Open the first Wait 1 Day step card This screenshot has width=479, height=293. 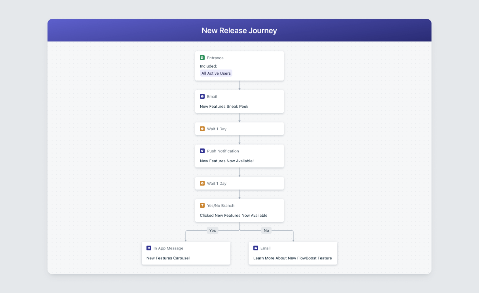click(239, 129)
